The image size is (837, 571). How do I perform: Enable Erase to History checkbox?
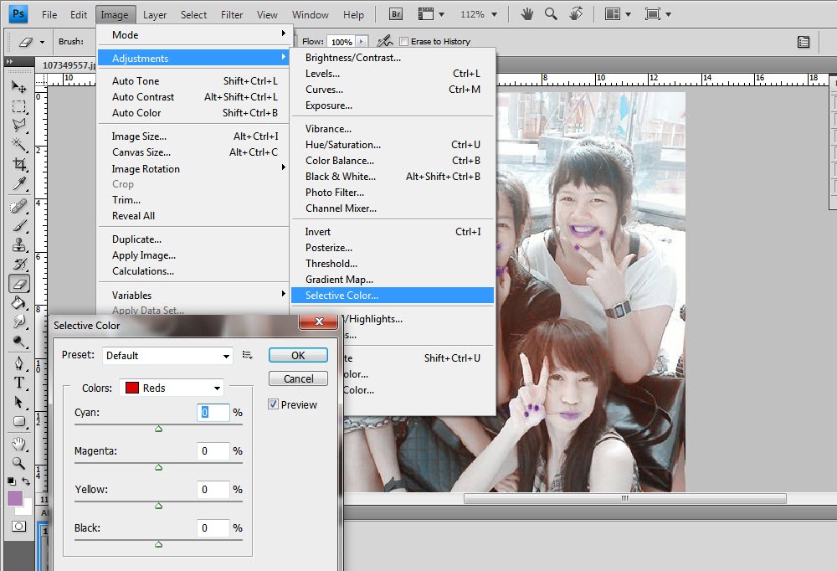[404, 42]
